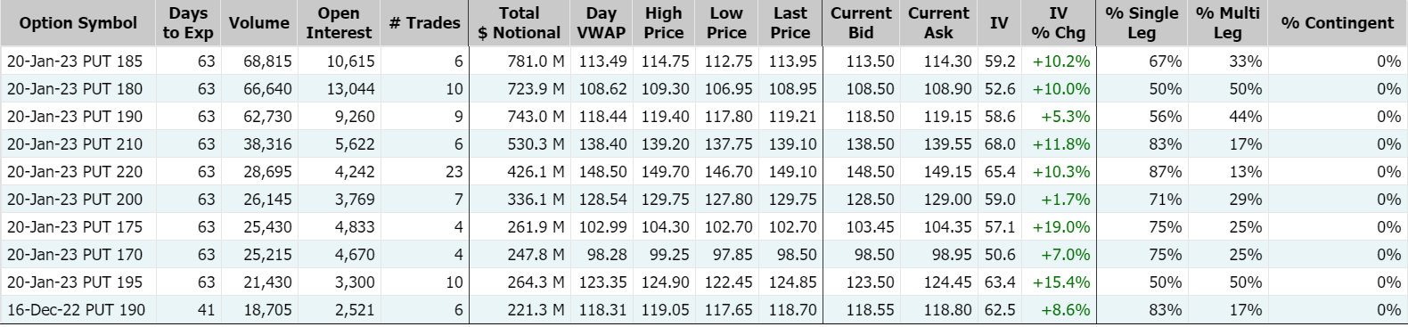Screen dimensions: 1408x327
Task: Sort by Option Symbol column header
Action: coord(78,23)
